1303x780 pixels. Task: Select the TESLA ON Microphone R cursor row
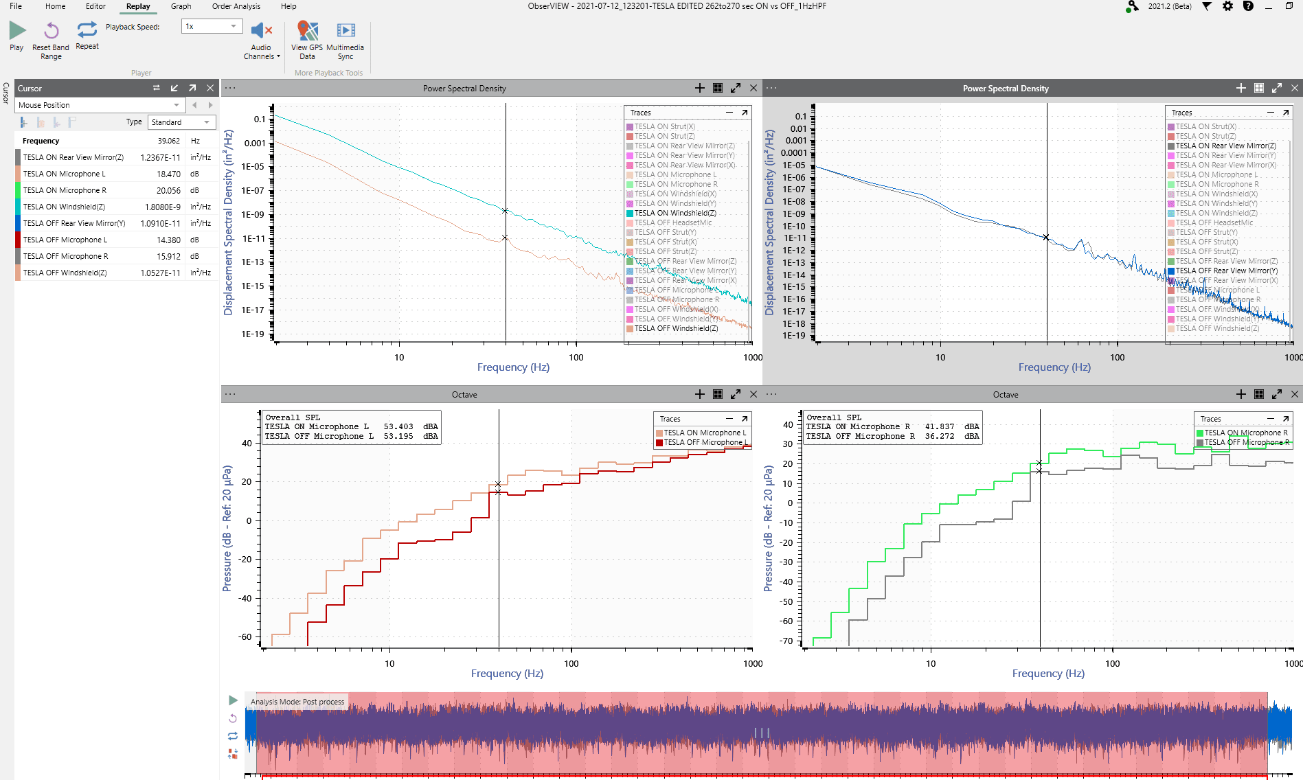pos(117,190)
